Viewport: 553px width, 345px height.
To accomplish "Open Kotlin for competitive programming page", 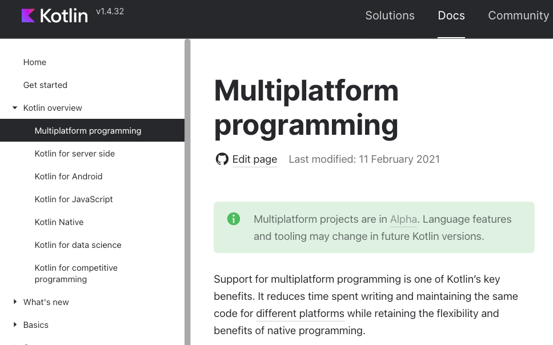I will pyautogui.click(x=76, y=274).
